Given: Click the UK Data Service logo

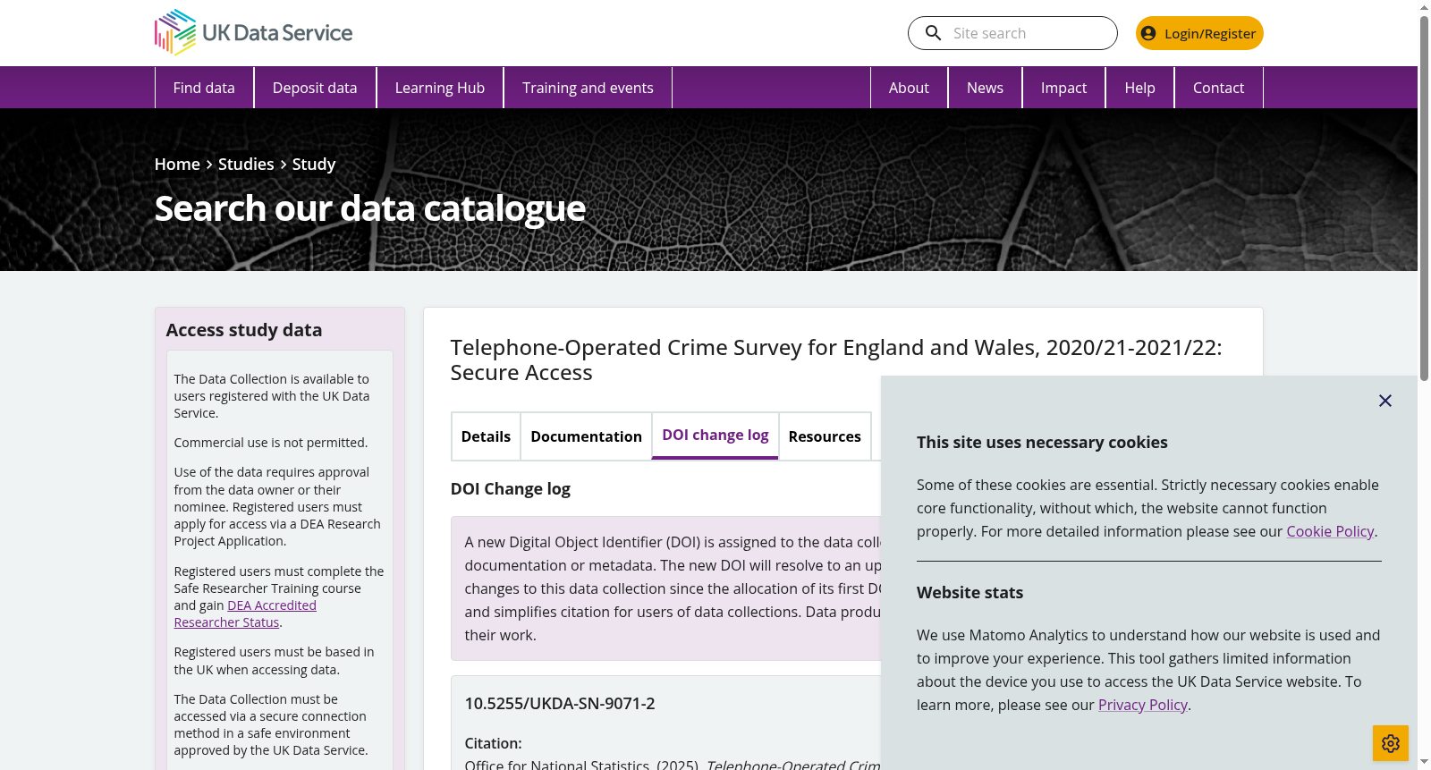Looking at the screenshot, I should pyautogui.click(x=253, y=33).
